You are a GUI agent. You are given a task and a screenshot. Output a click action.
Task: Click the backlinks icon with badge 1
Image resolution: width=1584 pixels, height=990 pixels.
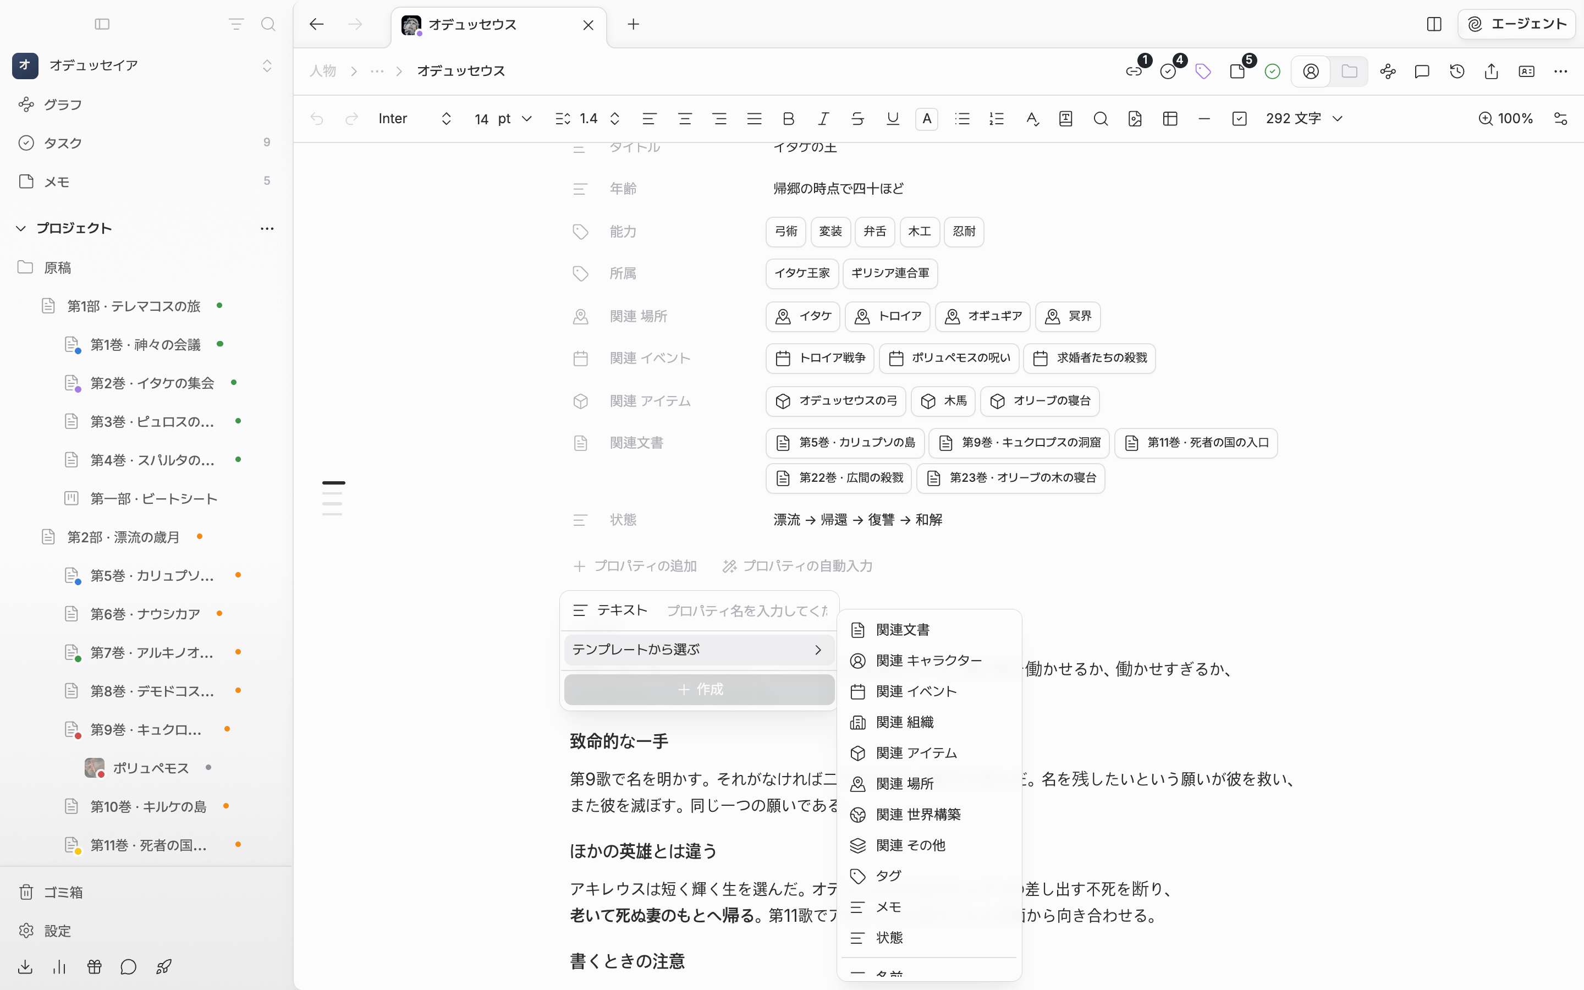pos(1134,71)
